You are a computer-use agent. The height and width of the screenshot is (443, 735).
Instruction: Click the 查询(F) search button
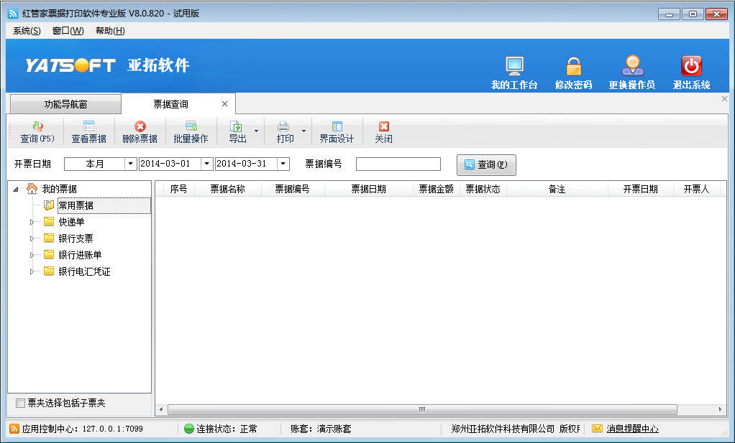(487, 164)
